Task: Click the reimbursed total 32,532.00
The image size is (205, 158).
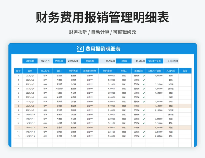Action: (x=139, y=61)
